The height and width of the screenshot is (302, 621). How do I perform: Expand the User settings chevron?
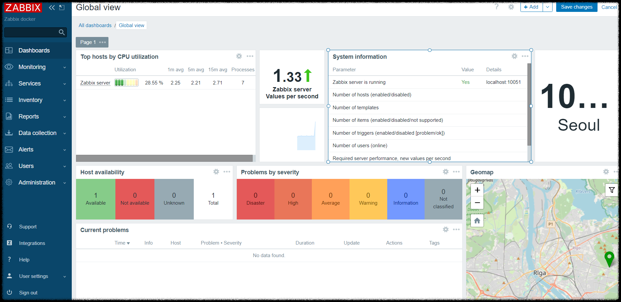65,277
